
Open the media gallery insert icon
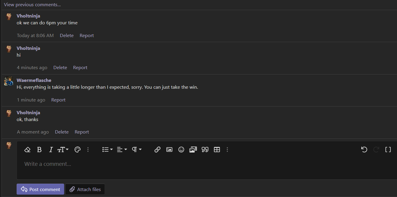pos(193,150)
